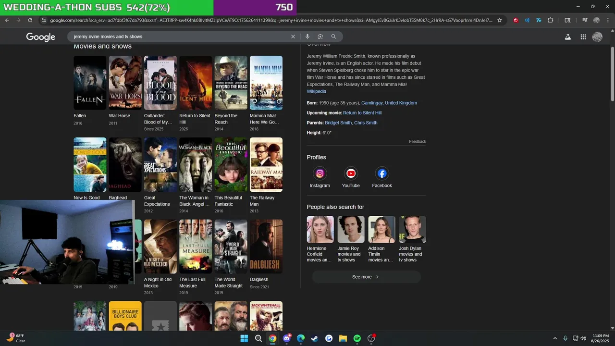Clear the Google search query
This screenshot has width=615, height=346.
293,37
